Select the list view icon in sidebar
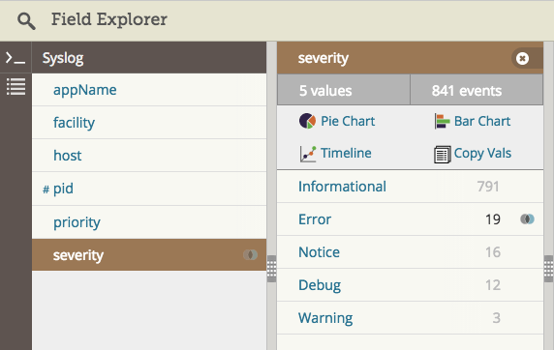This screenshot has width=554, height=350. coord(15,86)
